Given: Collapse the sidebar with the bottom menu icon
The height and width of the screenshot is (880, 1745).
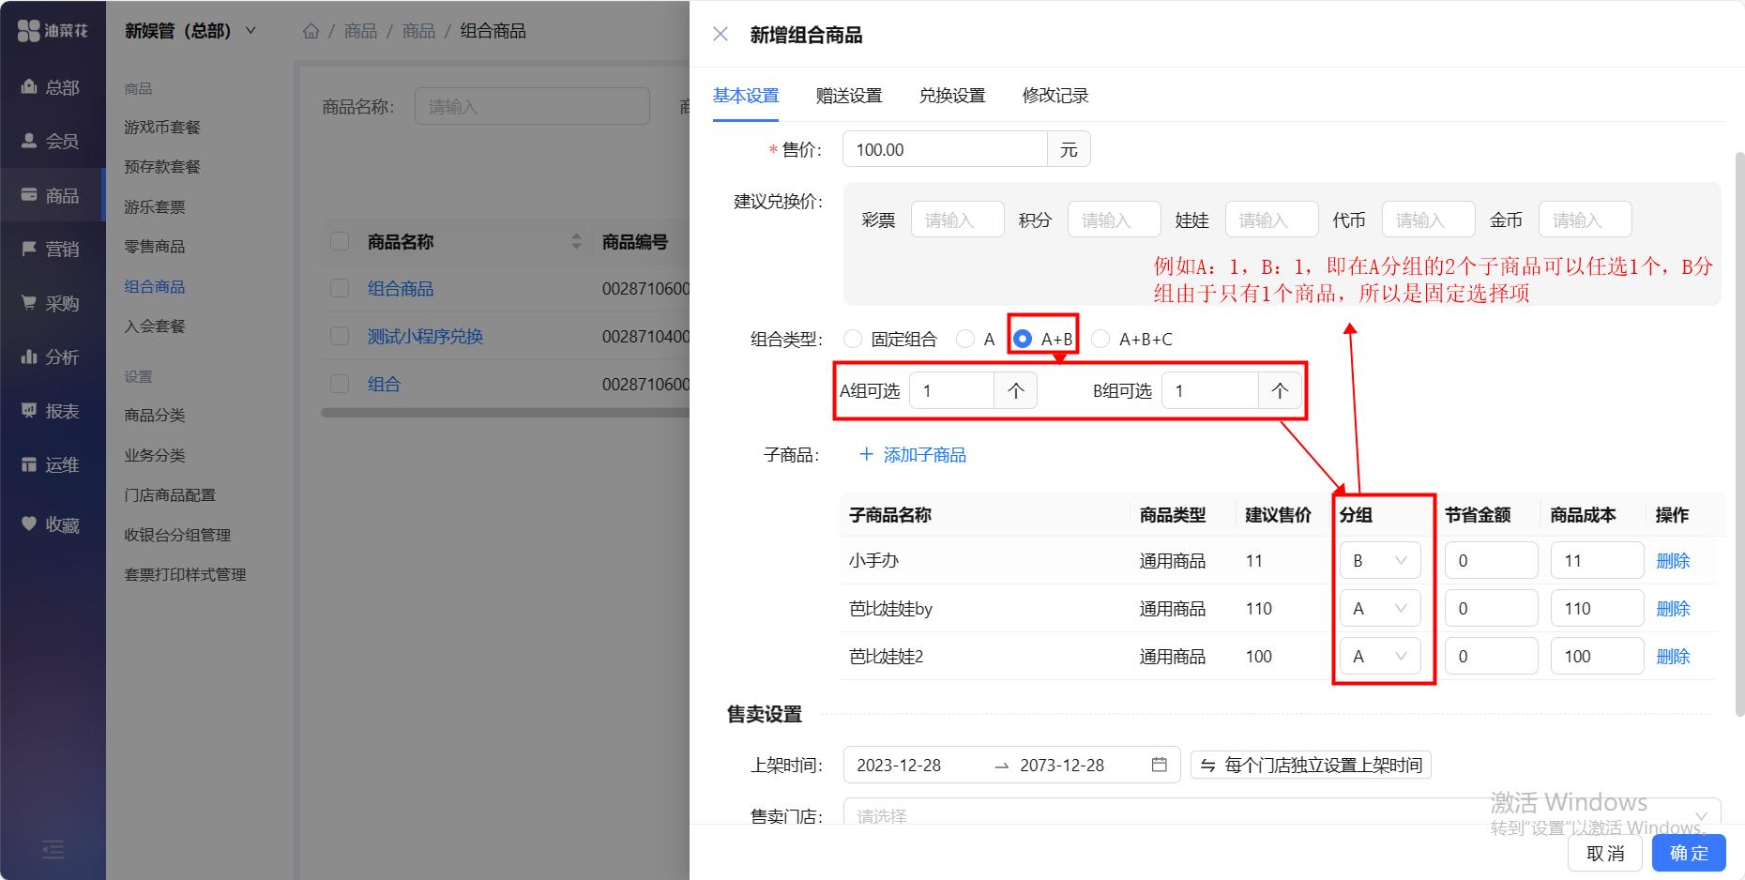Looking at the screenshot, I should point(53,850).
